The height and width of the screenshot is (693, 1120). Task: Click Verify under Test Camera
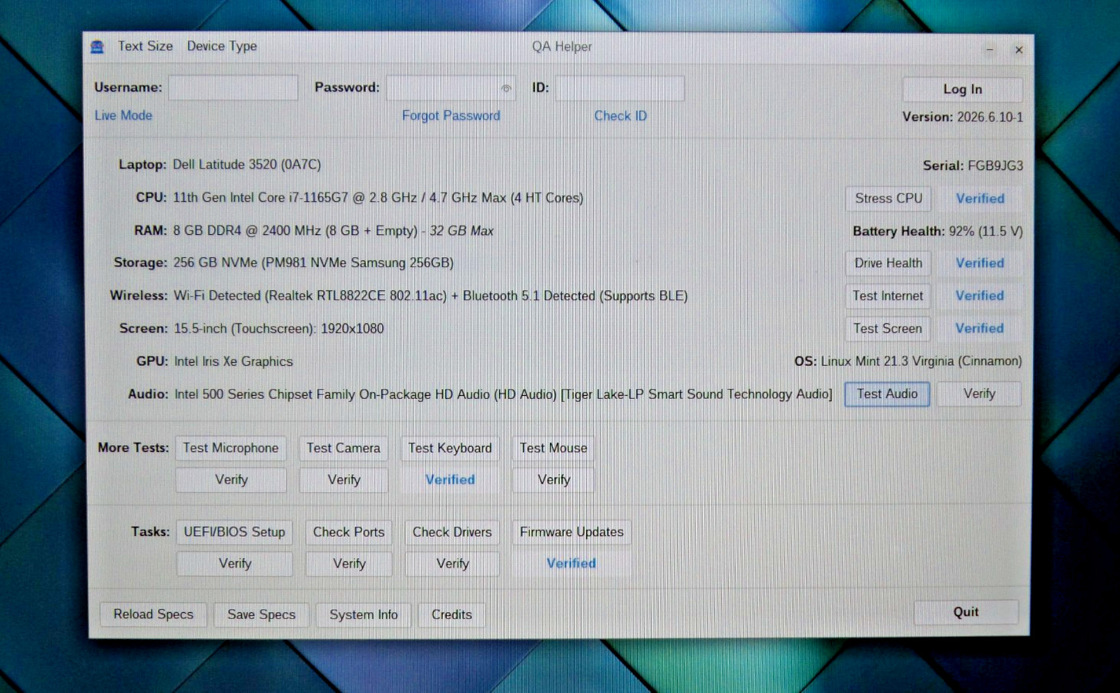tap(344, 480)
